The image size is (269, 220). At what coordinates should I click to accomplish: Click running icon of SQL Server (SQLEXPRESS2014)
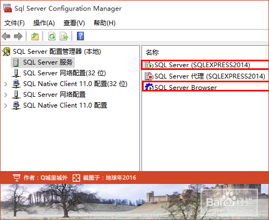pyautogui.click(x=149, y=65)
